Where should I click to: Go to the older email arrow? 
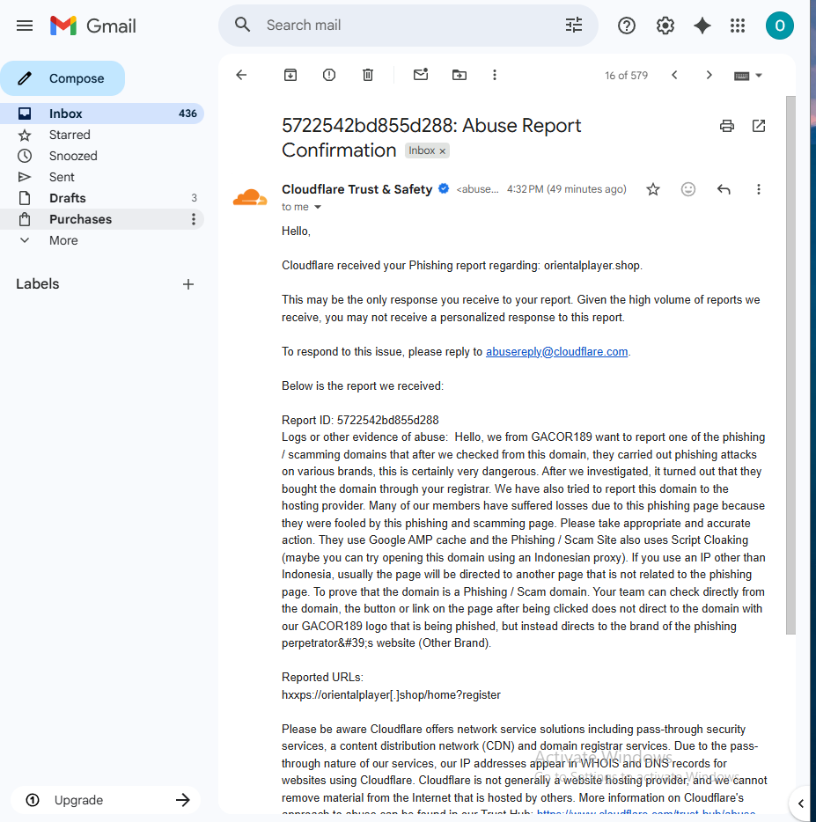coord(709,75)
